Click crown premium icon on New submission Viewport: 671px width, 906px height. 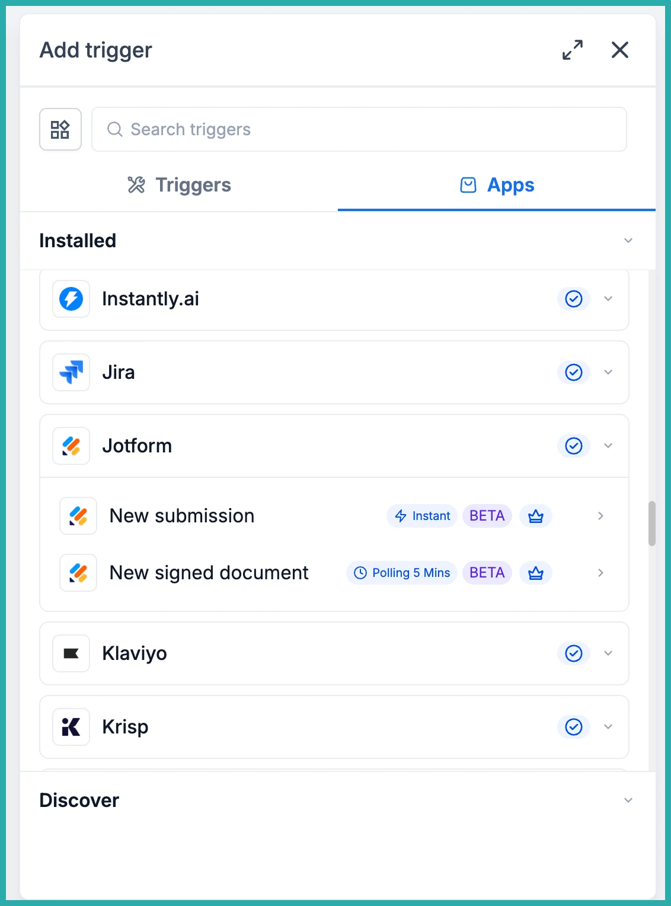[x=536, y=516]
